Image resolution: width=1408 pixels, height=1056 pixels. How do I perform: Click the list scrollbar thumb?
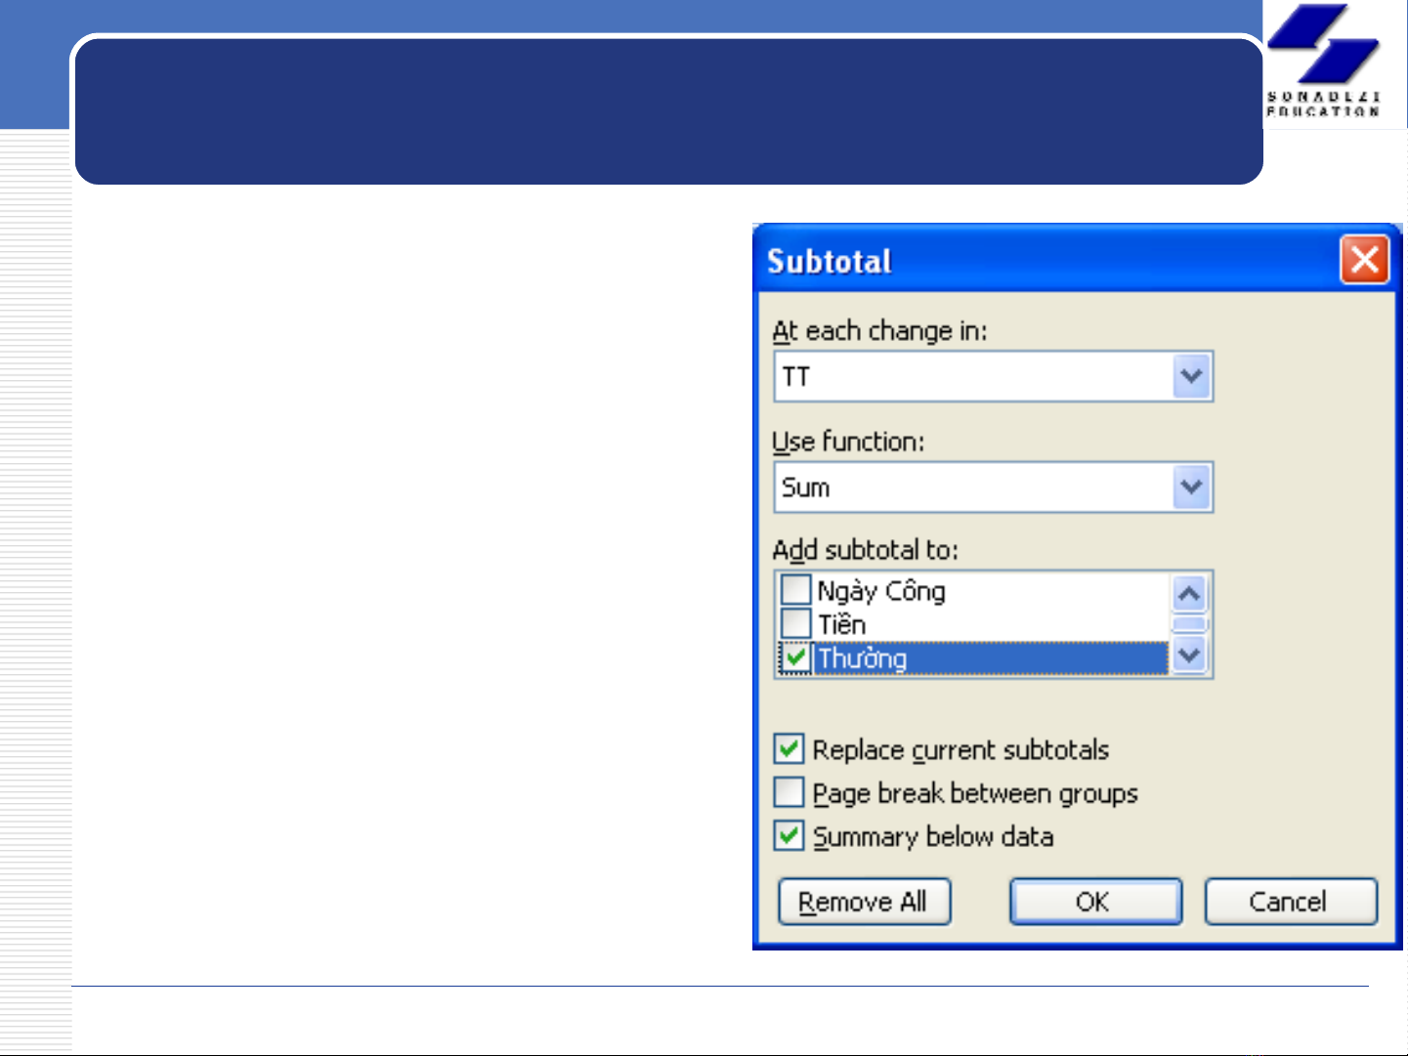tap(1189, 624)
